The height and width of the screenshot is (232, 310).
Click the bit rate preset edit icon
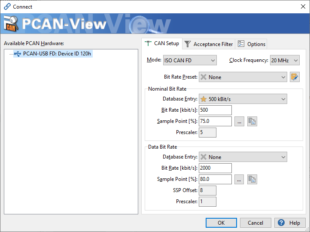coord(295,77)
